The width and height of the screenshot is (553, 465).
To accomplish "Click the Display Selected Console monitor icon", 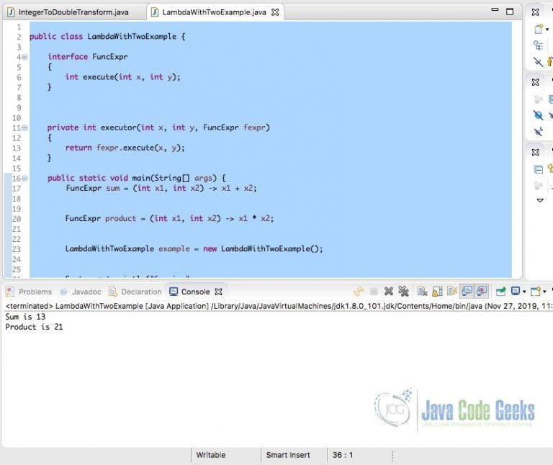I will [x=516, y=292].
